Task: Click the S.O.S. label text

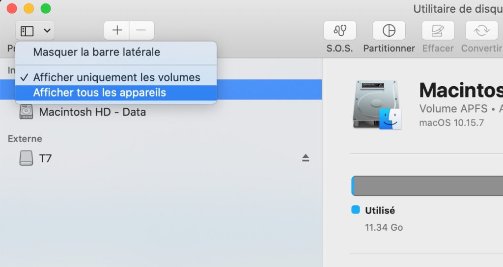Action: tap(340, 49)
